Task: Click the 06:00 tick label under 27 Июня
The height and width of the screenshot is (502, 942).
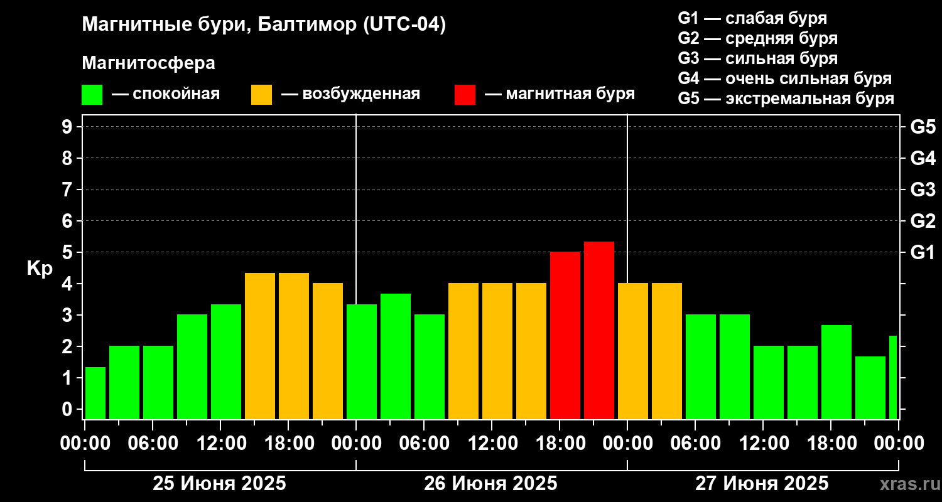Action: tap(695, 444)
